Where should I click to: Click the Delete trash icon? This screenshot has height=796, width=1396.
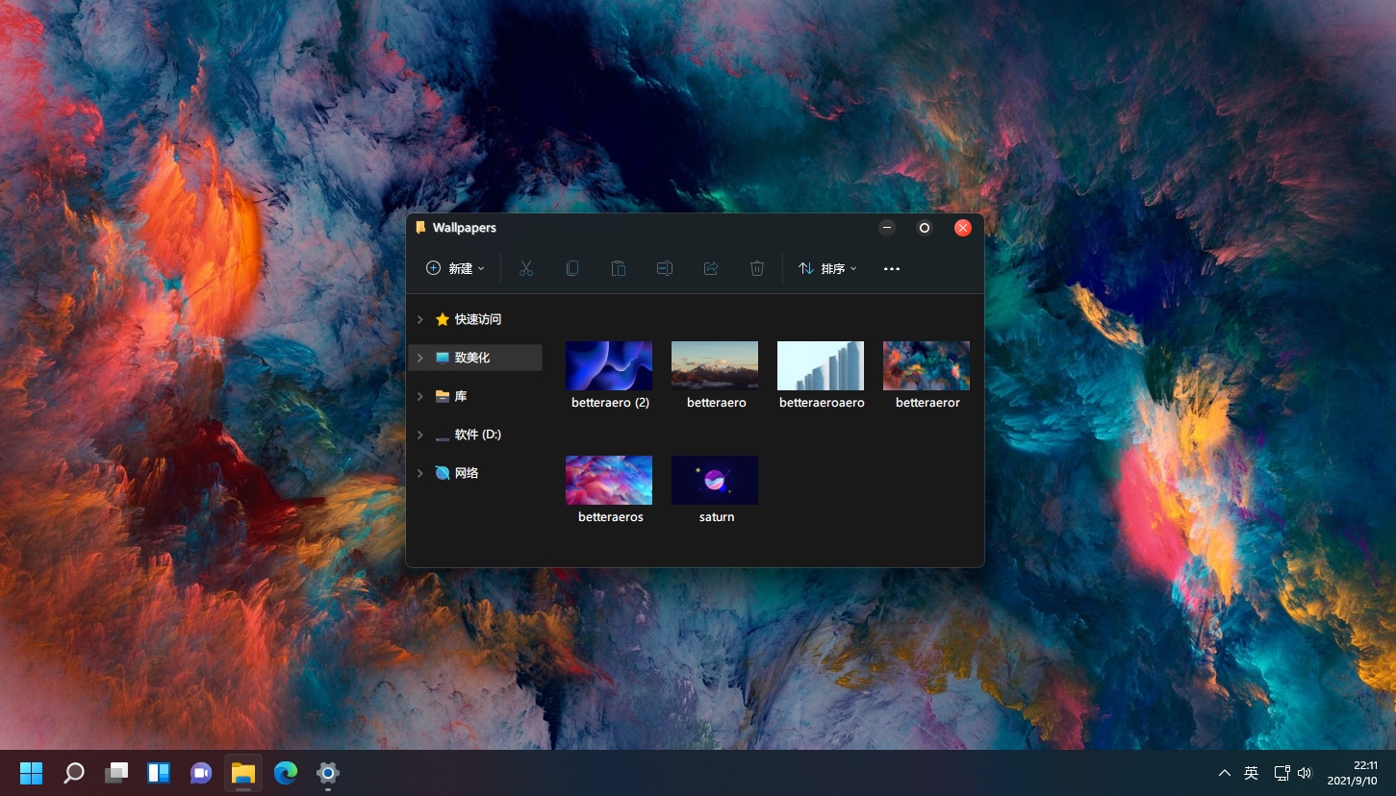(757, 268)
